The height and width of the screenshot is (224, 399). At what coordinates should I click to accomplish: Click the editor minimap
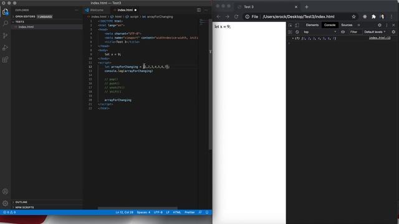(x=204, y=22)
